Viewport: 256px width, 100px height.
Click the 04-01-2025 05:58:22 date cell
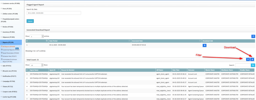pyautogui.click(x=179, y=74)
